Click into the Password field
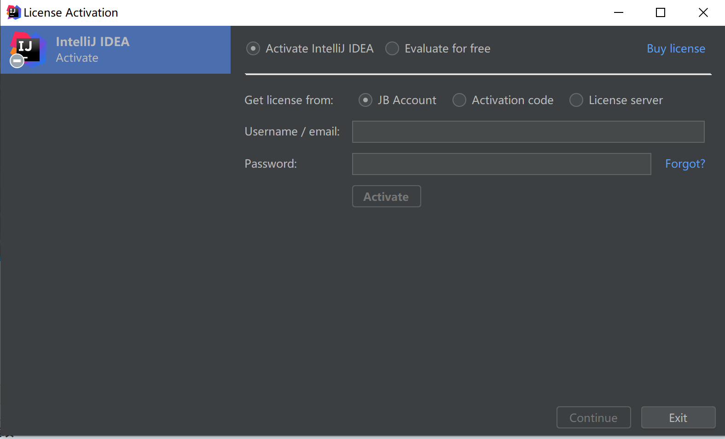The height and width of the screenshot is (439, 725). [501, 164]
